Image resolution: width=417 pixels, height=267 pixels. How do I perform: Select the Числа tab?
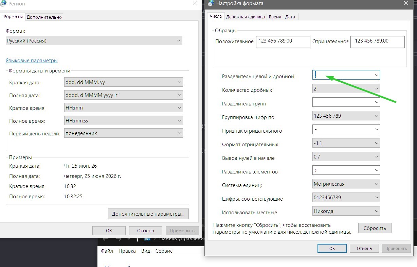(216, 16)
